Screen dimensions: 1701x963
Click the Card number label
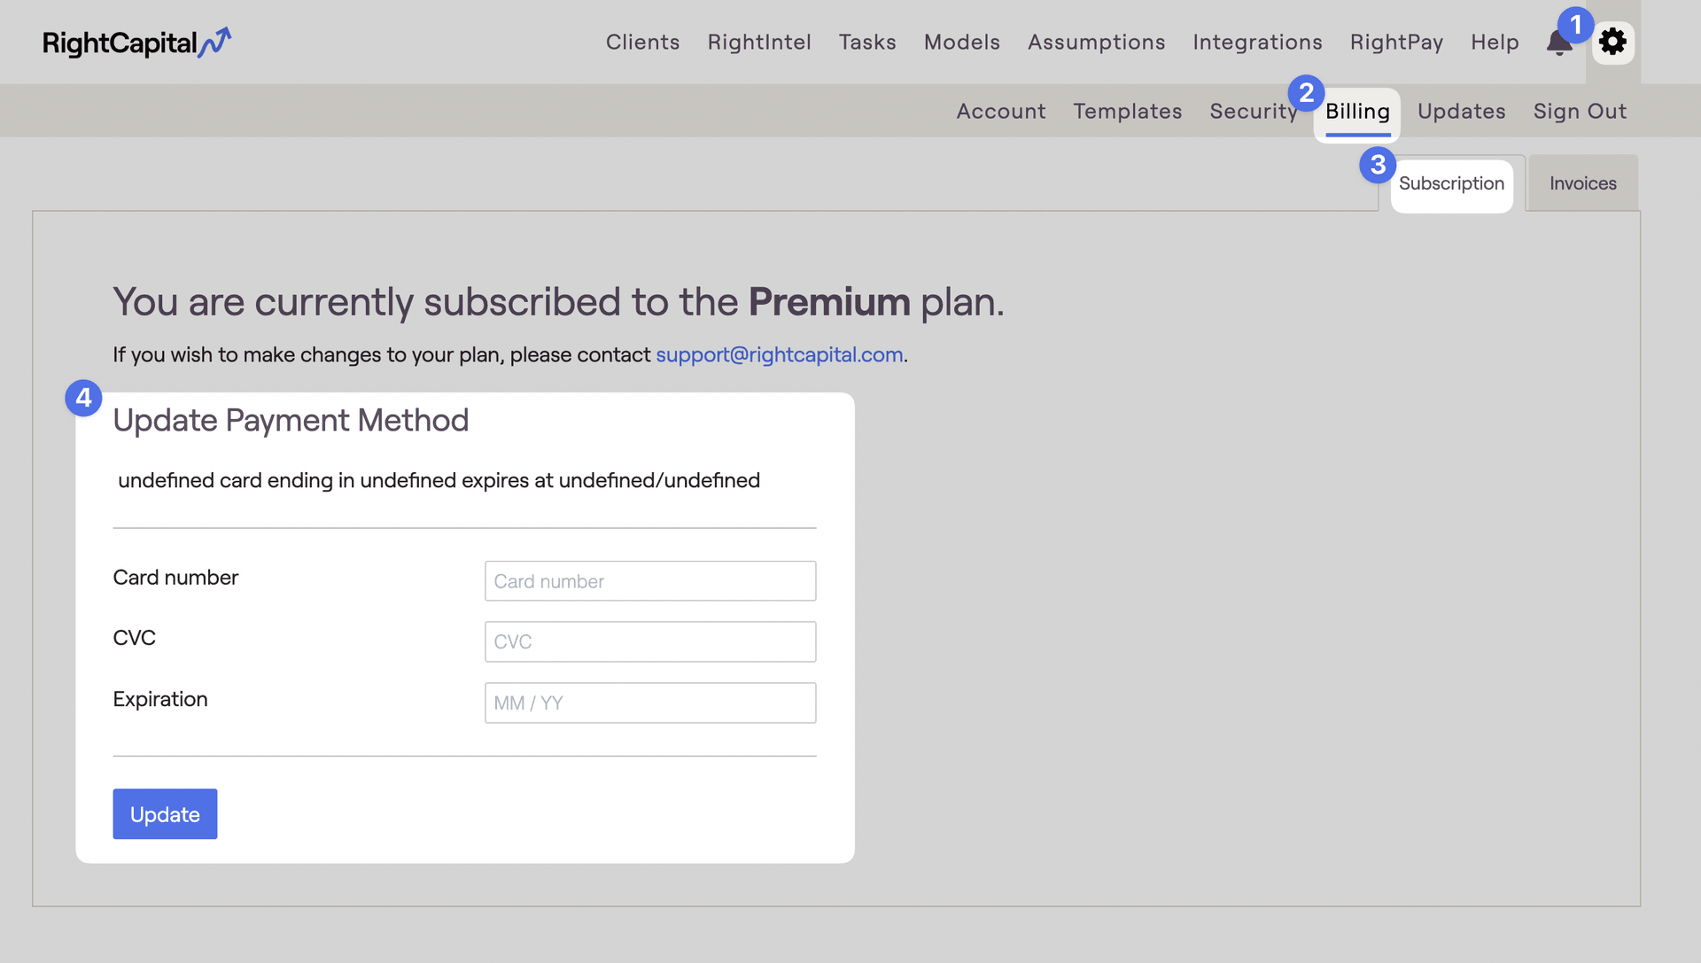175,578
